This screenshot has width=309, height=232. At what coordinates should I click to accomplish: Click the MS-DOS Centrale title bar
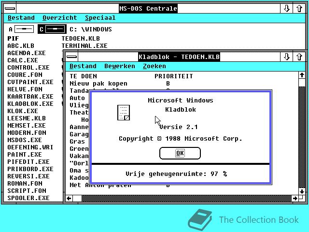click(148, 9)
